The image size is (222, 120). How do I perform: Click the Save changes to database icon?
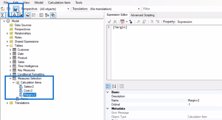(x=15, y=9)
